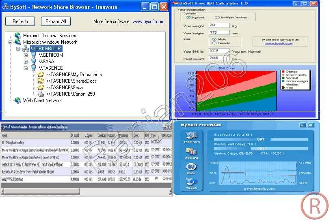
Task: Click the Free RAM 60% progress bar
Action: [x=261, y=139]
